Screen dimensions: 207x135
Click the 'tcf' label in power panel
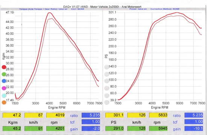tap(175, 122)
